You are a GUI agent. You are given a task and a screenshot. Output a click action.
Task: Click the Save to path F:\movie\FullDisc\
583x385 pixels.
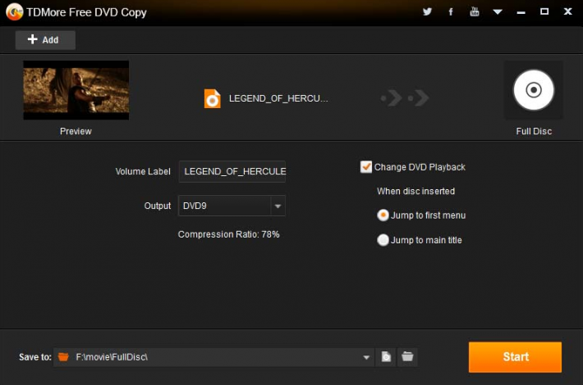click(112, 357)
